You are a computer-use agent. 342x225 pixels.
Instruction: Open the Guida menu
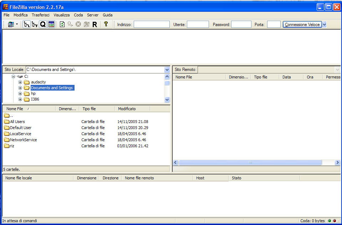[108, 15]
